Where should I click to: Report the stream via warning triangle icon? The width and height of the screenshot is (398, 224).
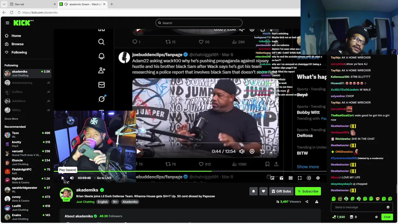click(317, 202)
